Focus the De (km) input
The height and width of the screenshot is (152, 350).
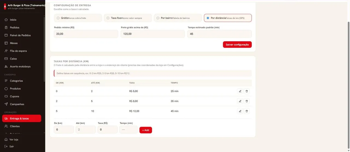[64, 130]
